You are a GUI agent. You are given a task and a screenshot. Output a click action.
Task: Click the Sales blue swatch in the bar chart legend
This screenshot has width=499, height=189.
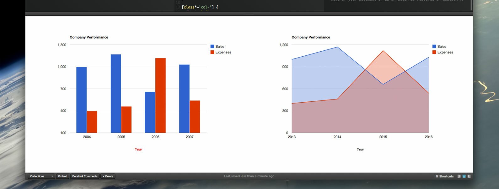point(212,46)
